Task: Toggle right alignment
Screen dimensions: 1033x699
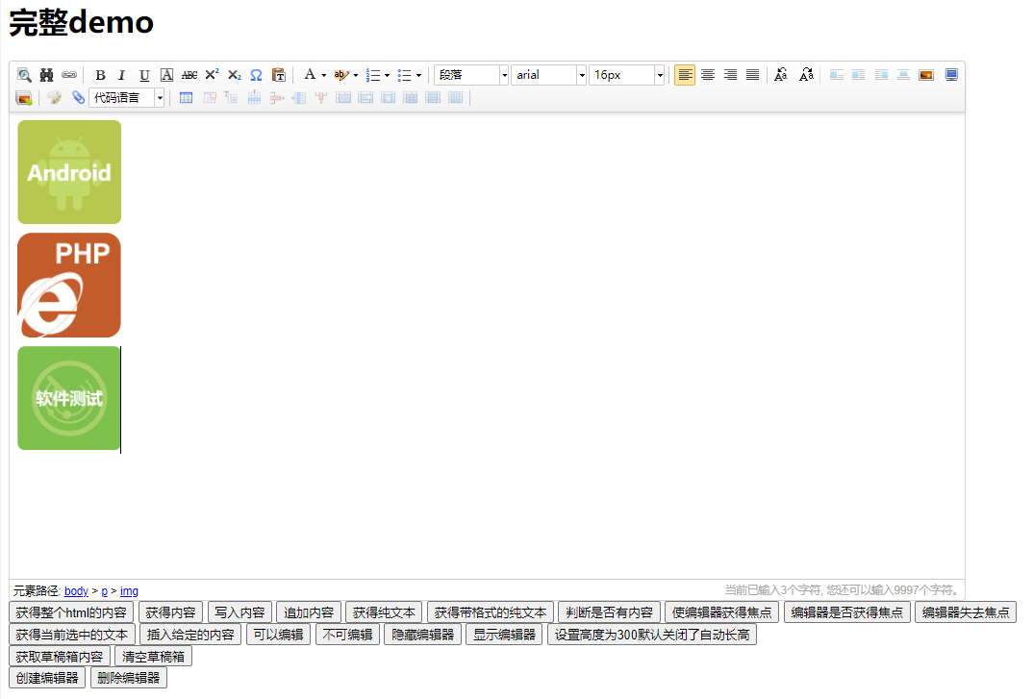Action: (x=730, y=75)
